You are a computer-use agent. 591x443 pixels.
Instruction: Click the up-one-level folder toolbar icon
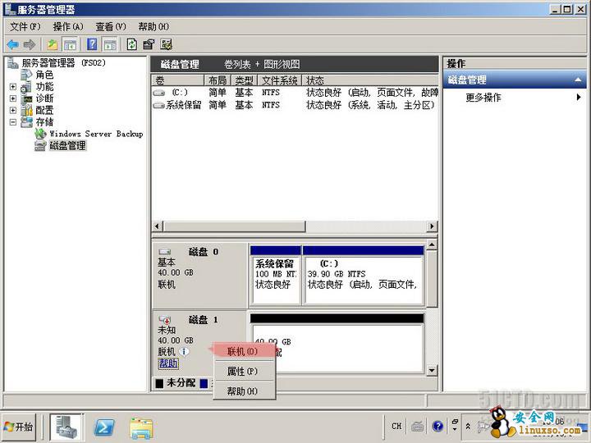pyautogui.click(x=53, y=44)
